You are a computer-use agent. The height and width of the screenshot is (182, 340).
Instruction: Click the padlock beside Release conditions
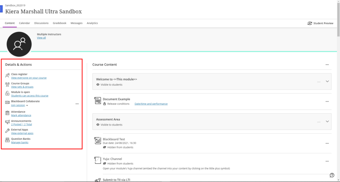point(105,104)
